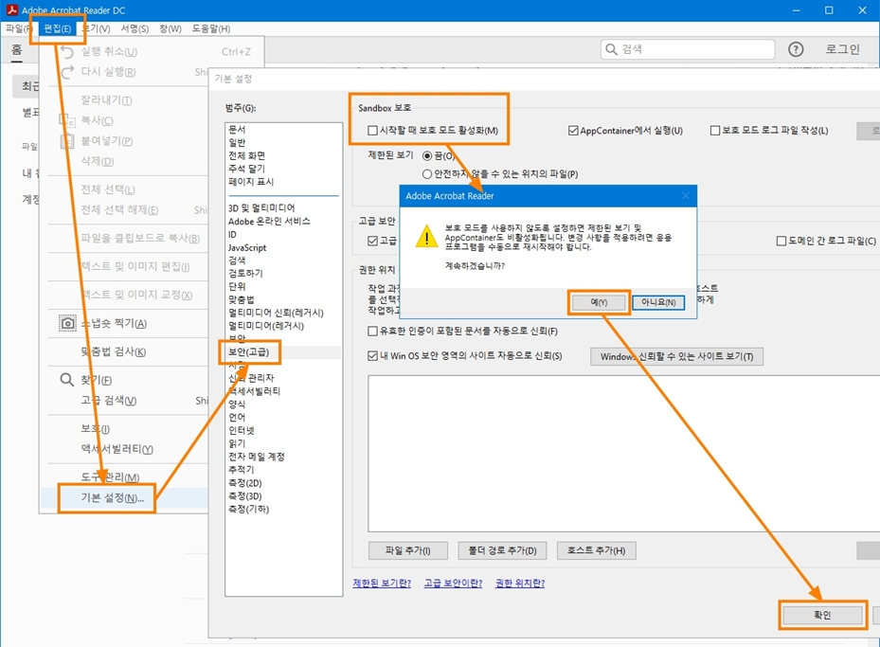The image size is (880, 647).
Task: Click the 확인 button
Action: pyautogui.click(x=822, y=615)
